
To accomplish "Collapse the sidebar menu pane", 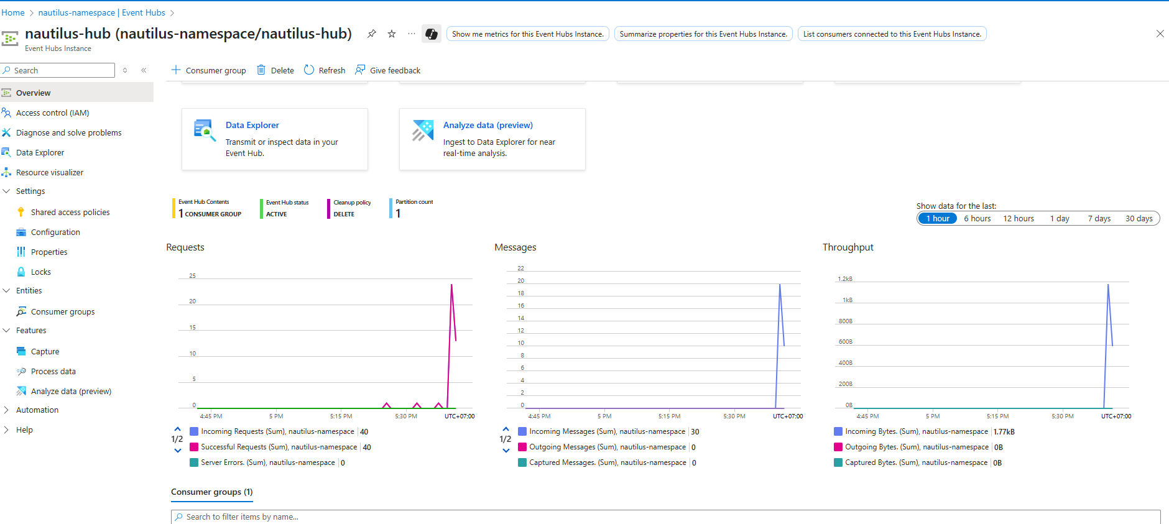I will (x=144, y=70).
